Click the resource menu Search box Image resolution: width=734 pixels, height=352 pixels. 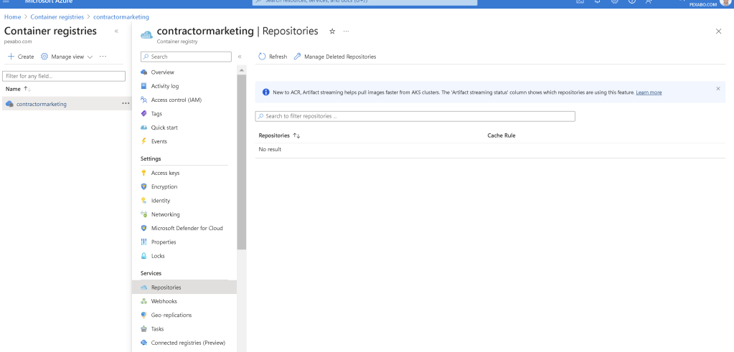click(x=186, y=57)
